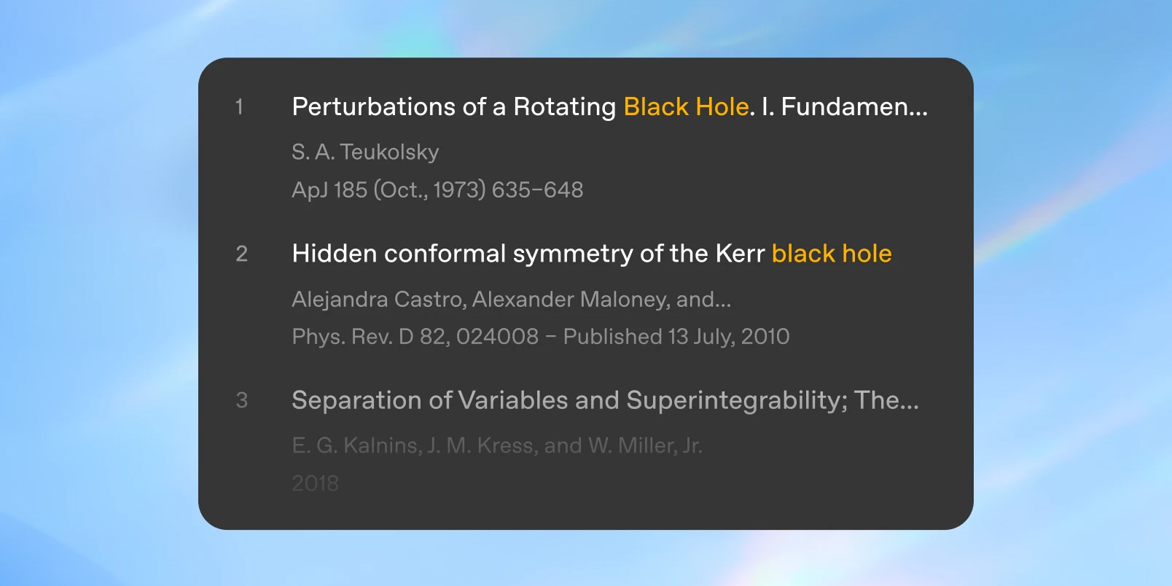1172x586 pixels.
Task: Click "Published 13 July, 2010" date text
Action: pyautogui.click(x=676, y=337)
